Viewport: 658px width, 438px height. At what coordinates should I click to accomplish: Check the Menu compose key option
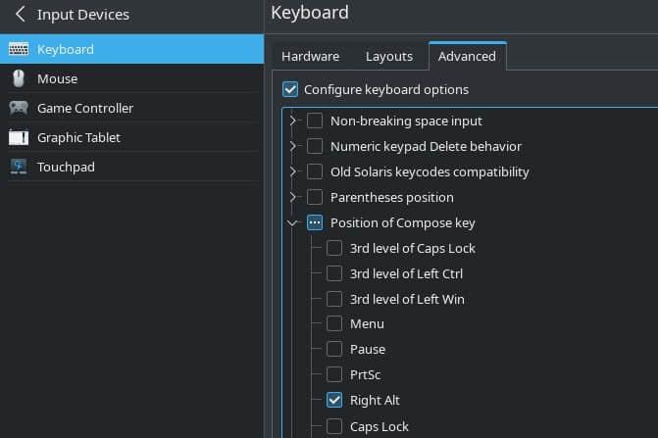point(334,323)
